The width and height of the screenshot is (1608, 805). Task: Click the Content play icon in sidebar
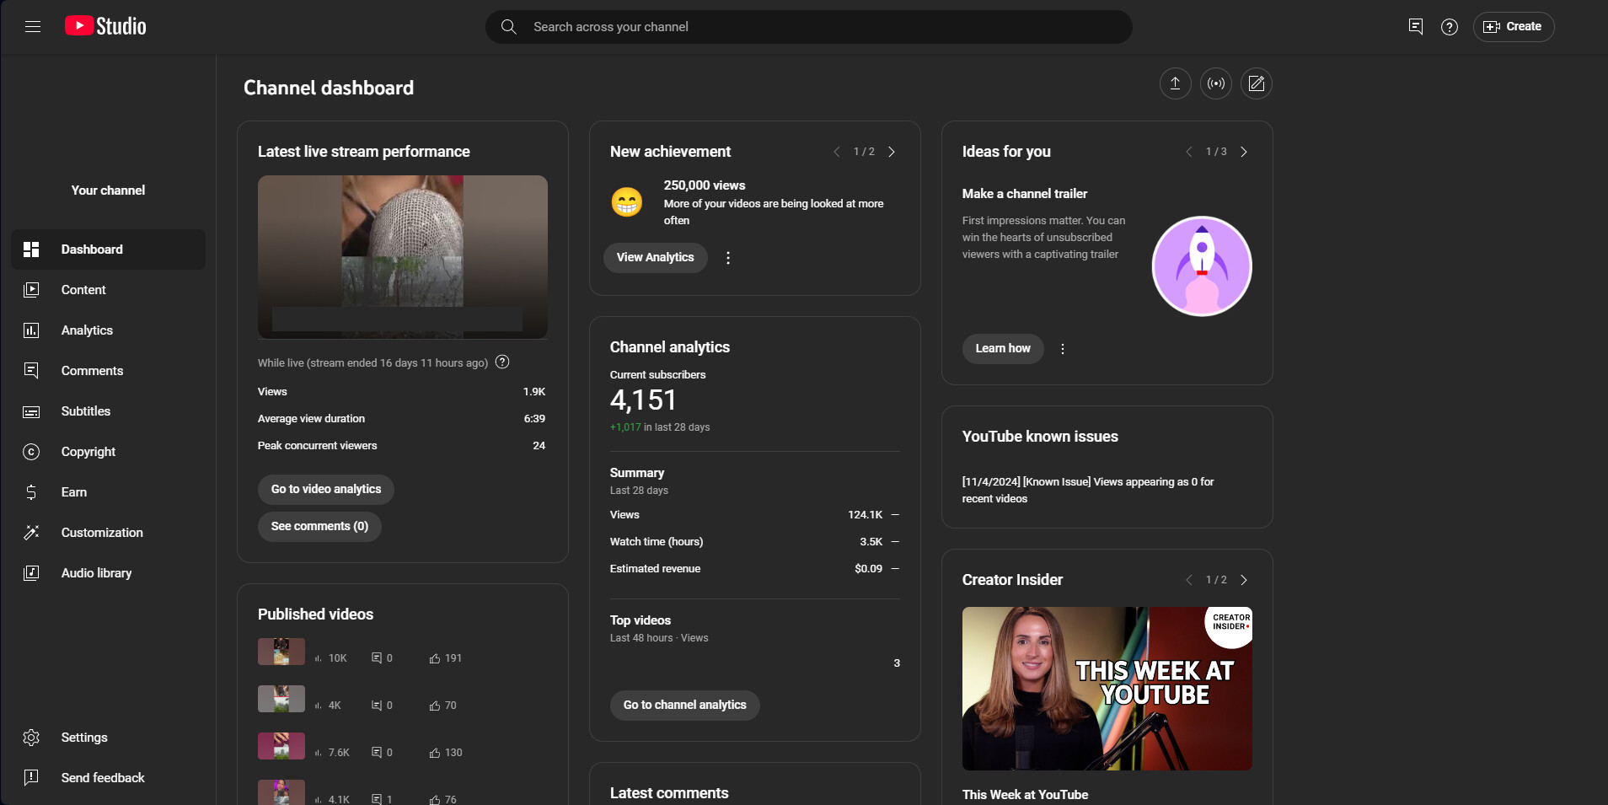(x=31, y=290)
